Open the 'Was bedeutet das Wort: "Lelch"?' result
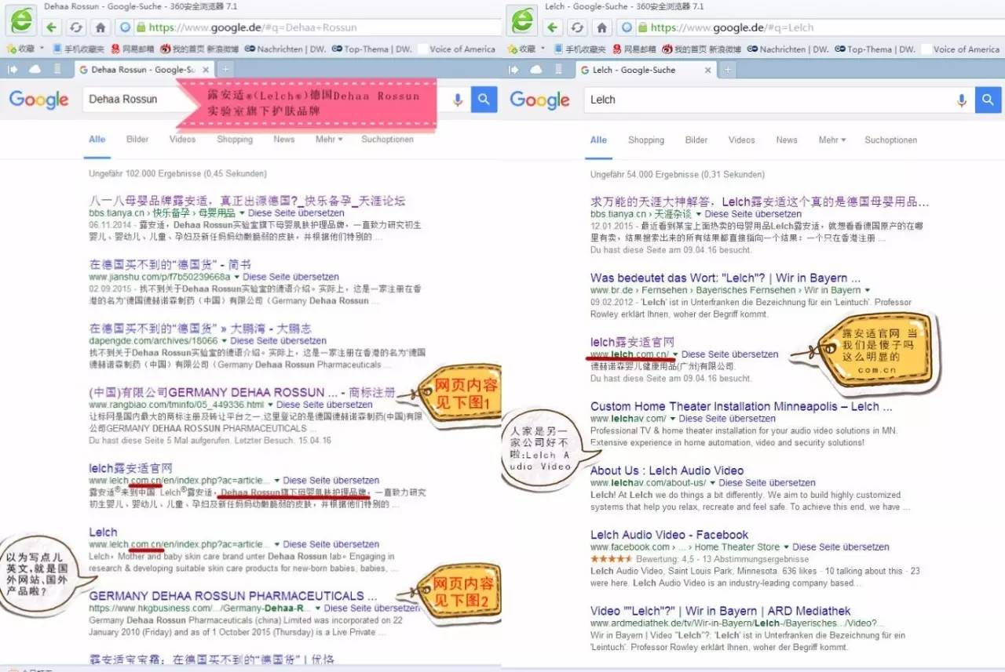The height and width of the screenshot is (672, 1005). point(725,278)
